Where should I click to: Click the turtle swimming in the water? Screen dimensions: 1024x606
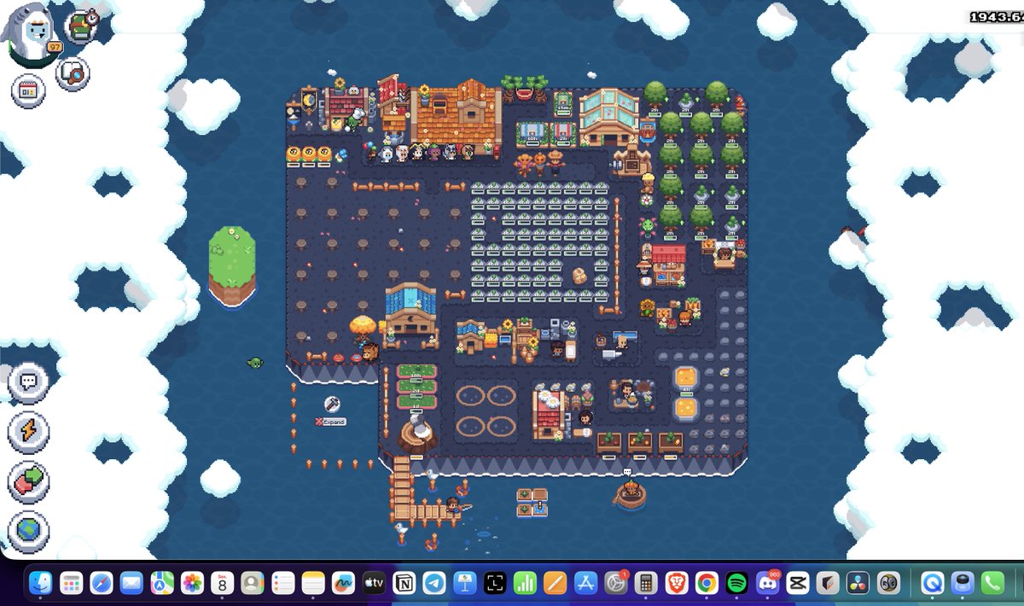point(254,363)
